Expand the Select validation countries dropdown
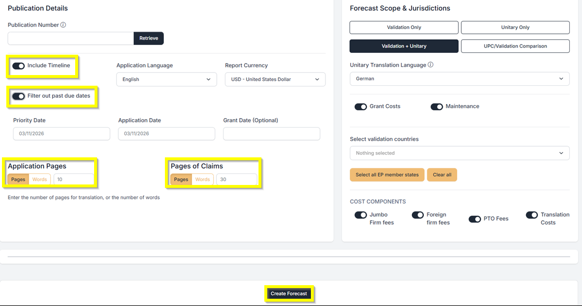The width and height of the screenshot is (582, 306). click(459, 153)
